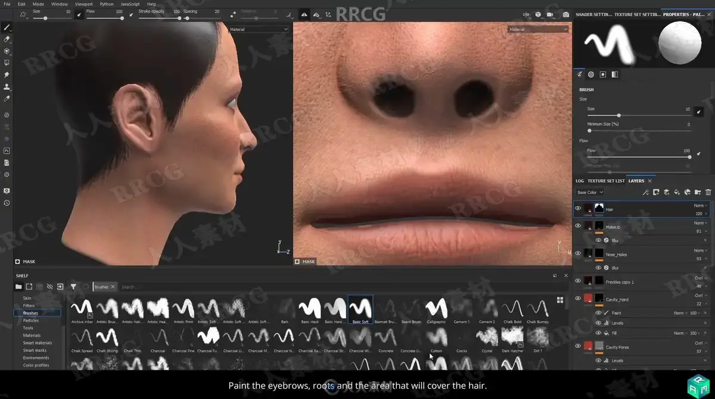Toggle visibility of Fill effect in Cavity_Hard
The image size is (715, 399).
[598, 333]
